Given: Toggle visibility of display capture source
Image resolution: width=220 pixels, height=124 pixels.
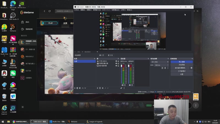Looking at the screenshot, I should (x=116, y=66).
